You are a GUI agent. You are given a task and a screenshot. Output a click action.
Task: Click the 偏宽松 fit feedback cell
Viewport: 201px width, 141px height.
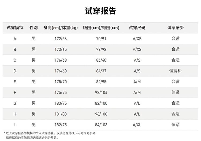(x=176, y=71)
